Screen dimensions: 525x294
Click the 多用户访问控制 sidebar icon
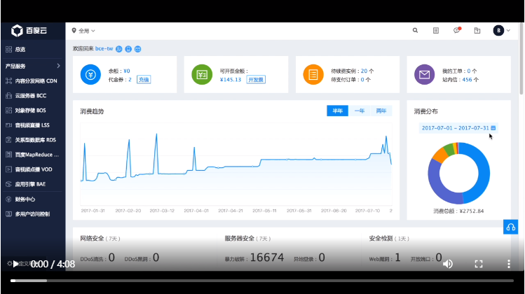[x=8, y=214]
